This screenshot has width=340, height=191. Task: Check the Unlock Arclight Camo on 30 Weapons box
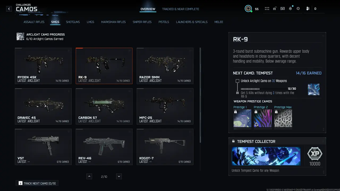tap(237, 81)
